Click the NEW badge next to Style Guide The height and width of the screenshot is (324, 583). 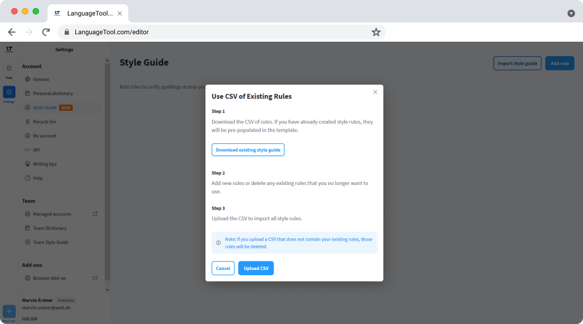click(66, 107)
